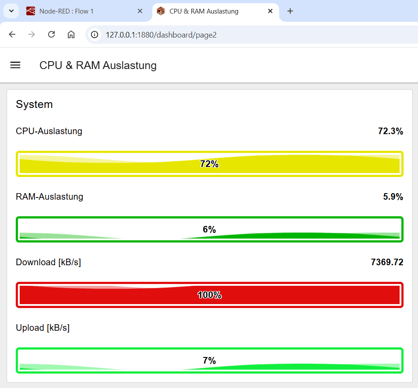Go back to the previous page
The image size is (418, 388).
12,35
